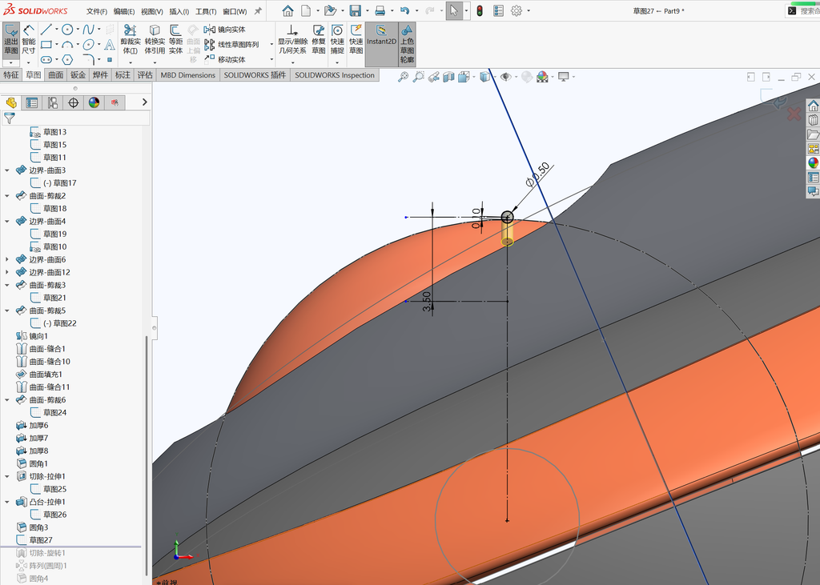Open the FeatureManager design tree tab

click(11, 102)
